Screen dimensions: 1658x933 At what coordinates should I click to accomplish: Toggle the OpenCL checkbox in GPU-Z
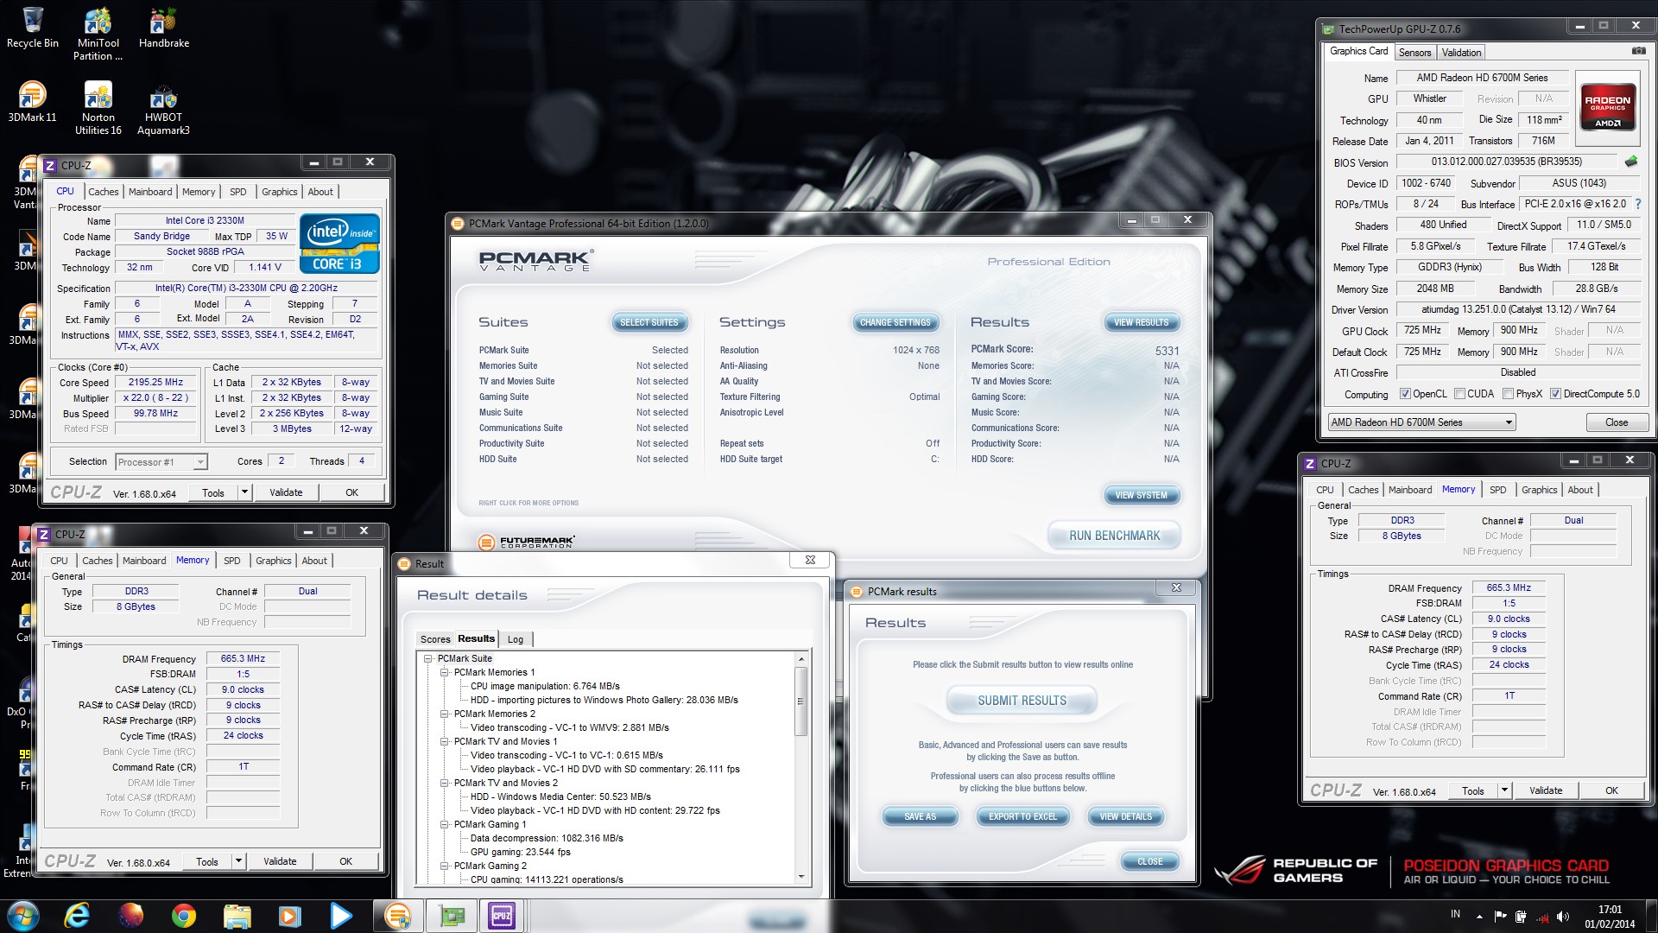click(1405, 394)
